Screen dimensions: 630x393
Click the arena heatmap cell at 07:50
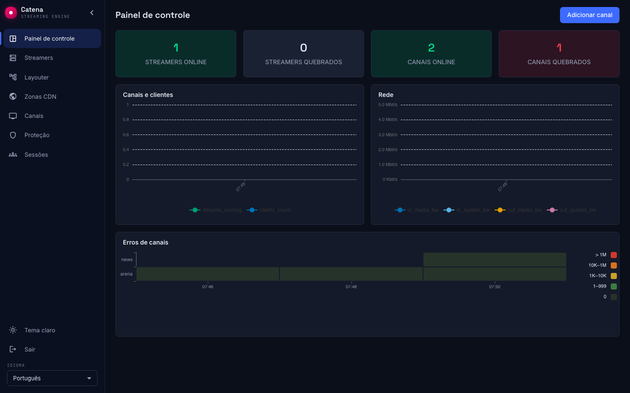495,274
